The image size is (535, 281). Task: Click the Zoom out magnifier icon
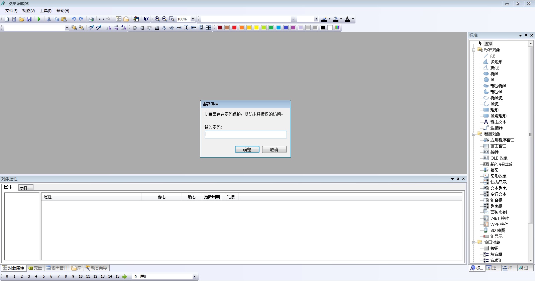[x=165, y=19]
